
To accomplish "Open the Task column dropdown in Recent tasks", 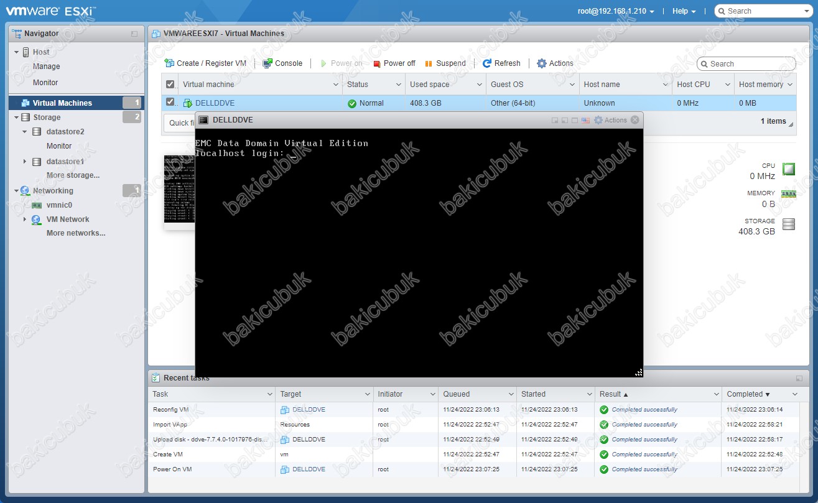I will pyautogui.click(x=269, y=394).
